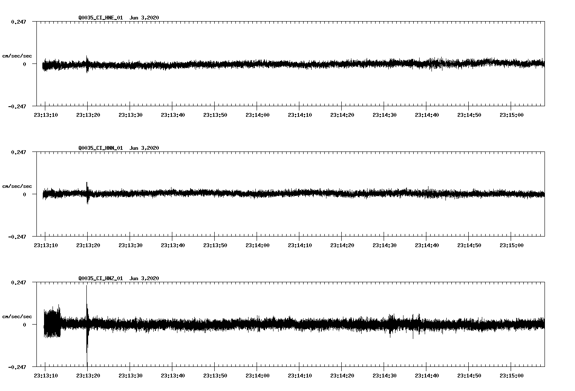
Task: Click the 0.247 upper limit on HNE axis
Action: click(18, 22)
